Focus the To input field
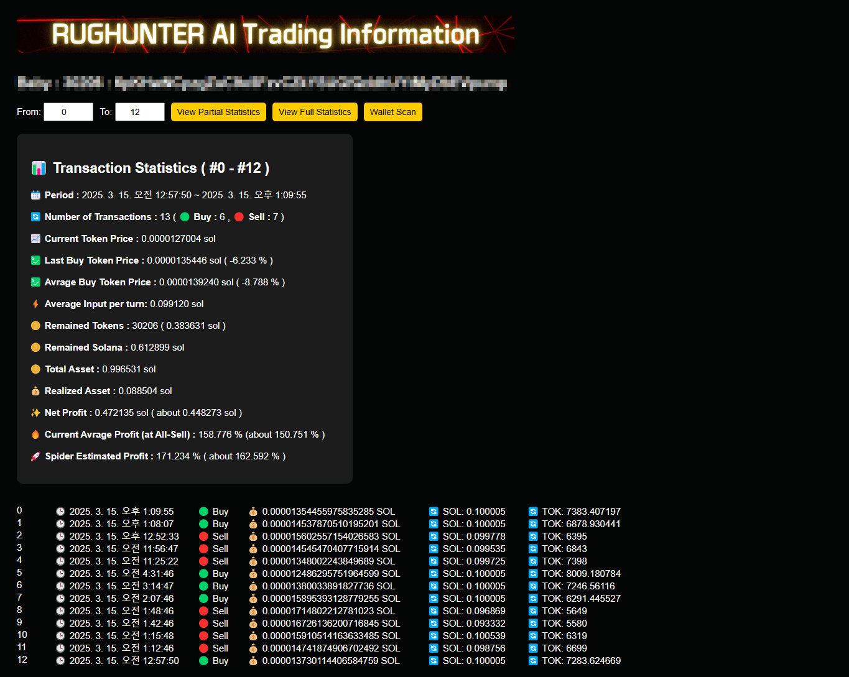The image size is (849, 677). [140, 112]
